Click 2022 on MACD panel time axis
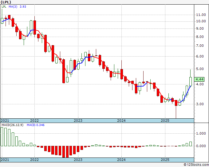The image size is (209, 167). (x=34, y=160)
